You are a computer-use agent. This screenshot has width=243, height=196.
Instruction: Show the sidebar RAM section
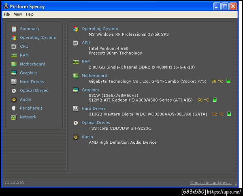click(x=24, y=55)
